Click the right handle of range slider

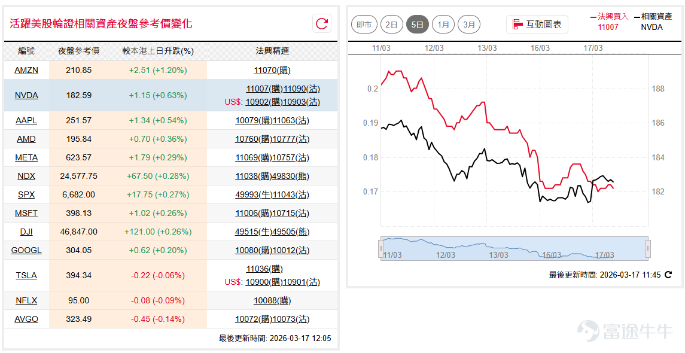point(648,248)
